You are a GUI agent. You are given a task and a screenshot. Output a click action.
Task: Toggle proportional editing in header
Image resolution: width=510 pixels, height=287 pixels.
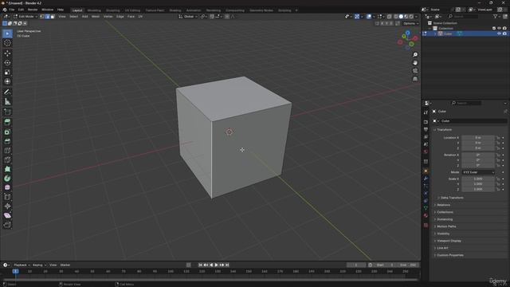pos(227,17)
